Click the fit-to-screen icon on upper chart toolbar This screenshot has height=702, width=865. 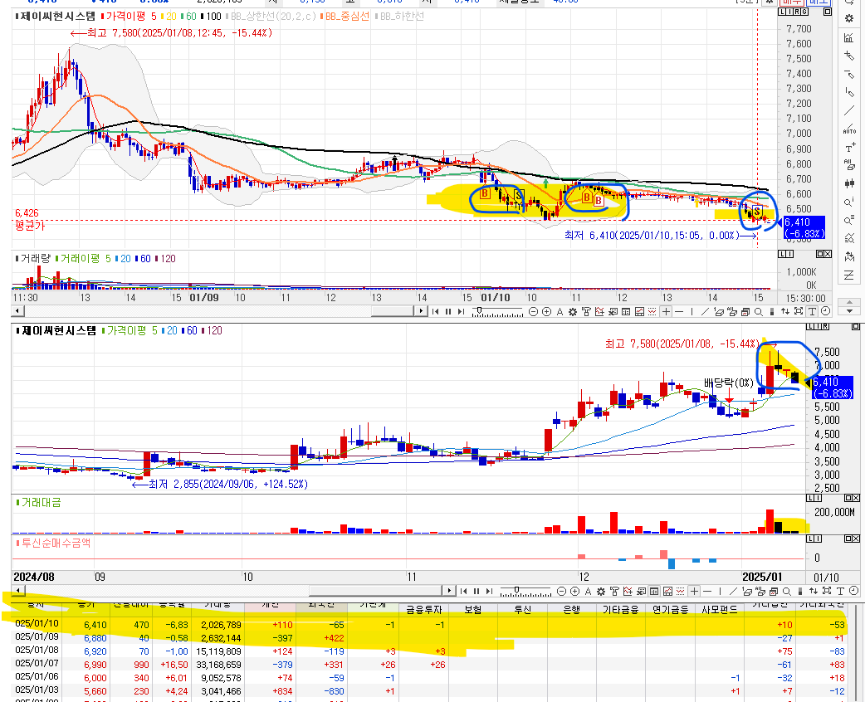pyautogui.click(x=799, y=311)
